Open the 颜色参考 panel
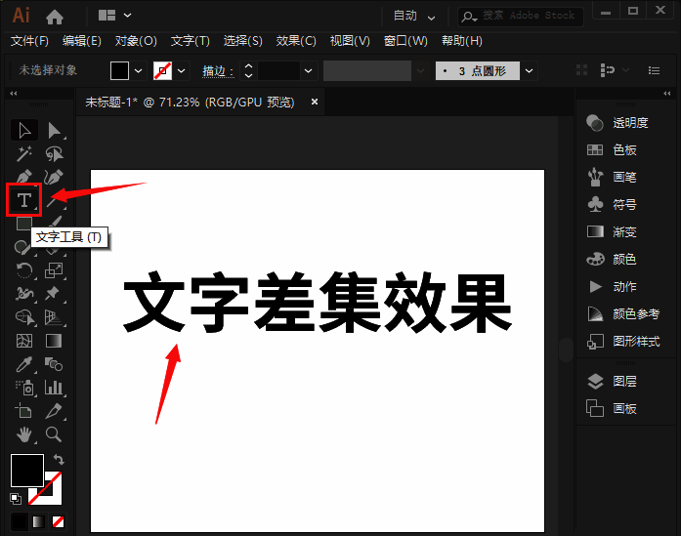The width and height of the screenshot is (681, 536). [623, 313]
